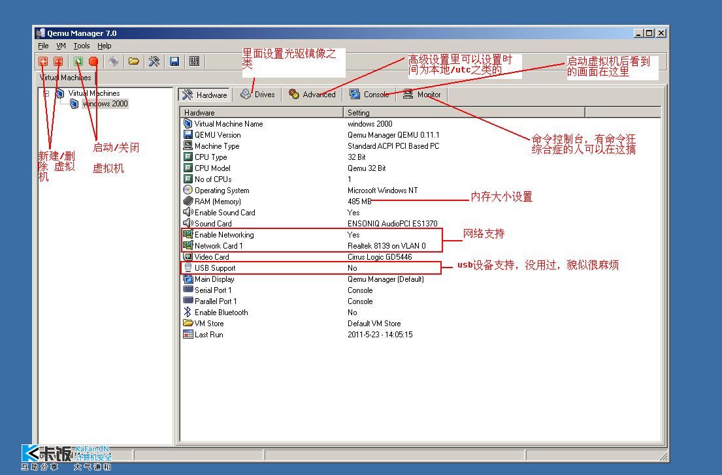Screen dimensions: 722x475
Task: Click the Console value for Serial Port 1
Action: pyautogui.click(x=360, y=290)
